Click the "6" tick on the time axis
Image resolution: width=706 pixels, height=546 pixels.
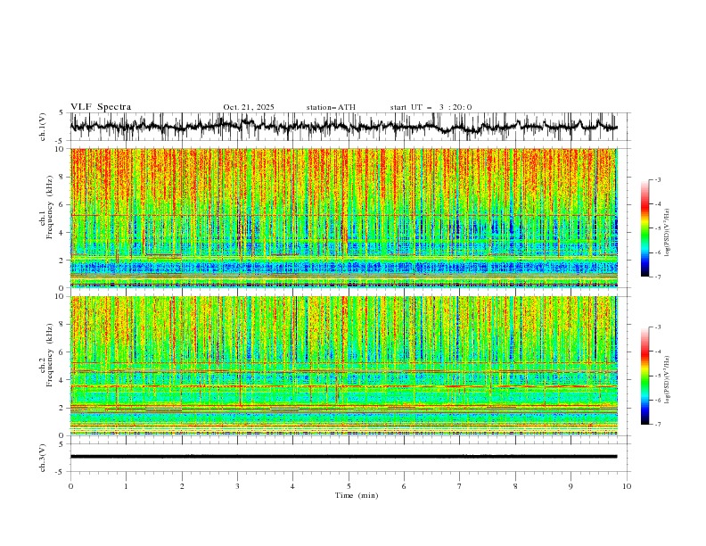[x=404, y=486]
